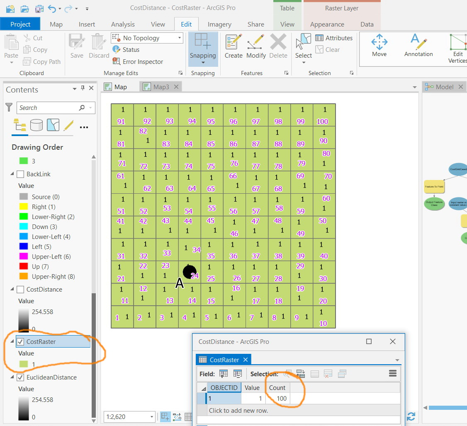Switch to the Imagery ribbon tab
The image size is (467, 426).
pyautogui.click(x=219, y=24)
